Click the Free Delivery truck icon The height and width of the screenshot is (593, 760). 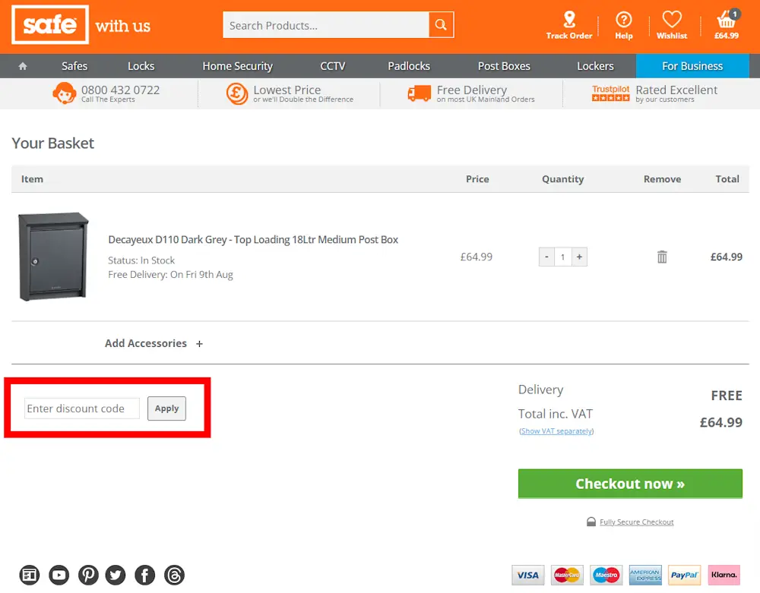tap(420, 93)
